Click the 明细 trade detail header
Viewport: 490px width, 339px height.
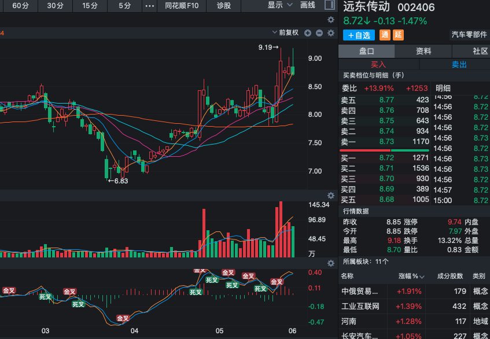click(x=443, y=89)
